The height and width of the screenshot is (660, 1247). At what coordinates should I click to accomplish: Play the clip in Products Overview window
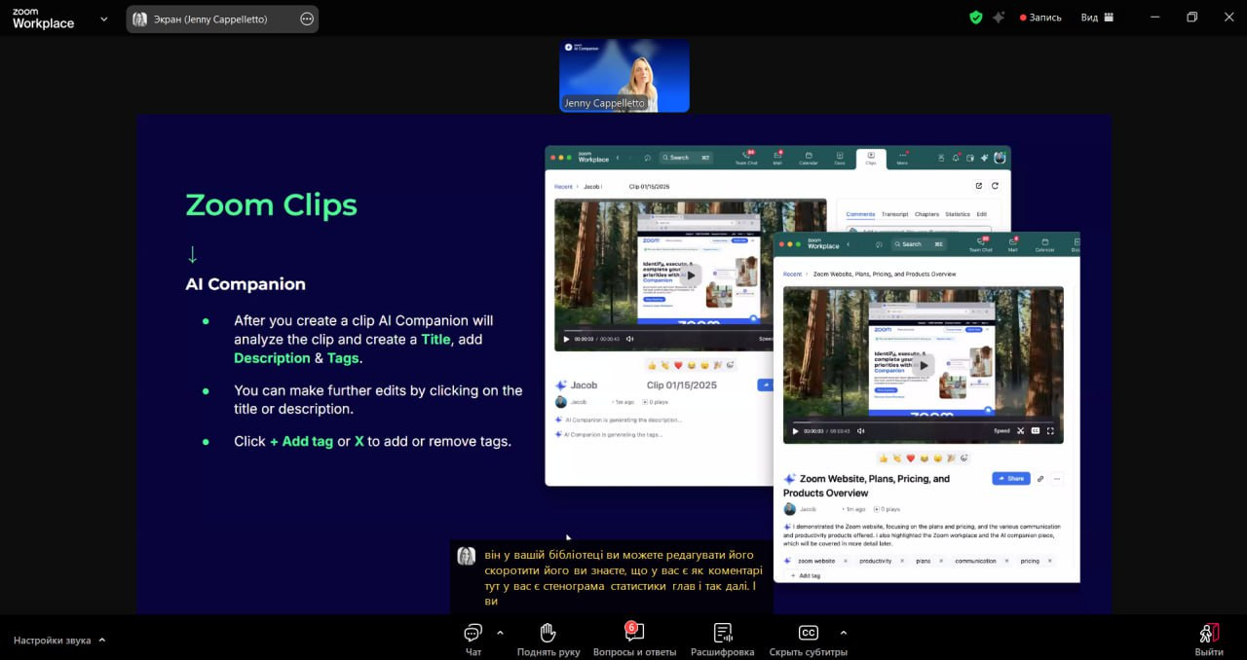click(x=795, y=430)
